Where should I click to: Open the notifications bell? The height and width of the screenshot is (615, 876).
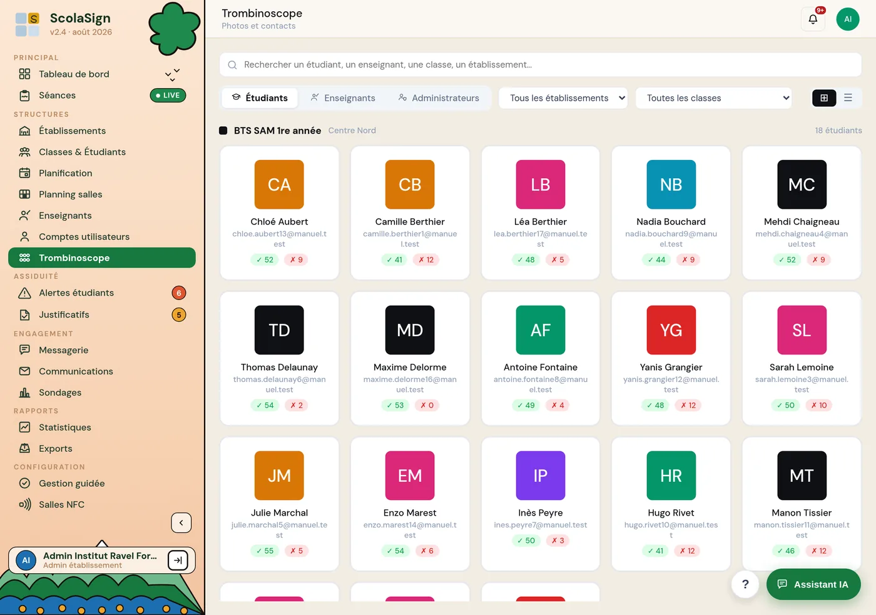click(x=813, y=19)
